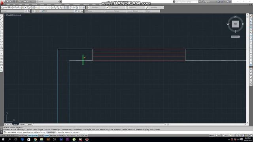Open the AutoCAD application menu logo
253x142 pixels.
click(2, 2)
